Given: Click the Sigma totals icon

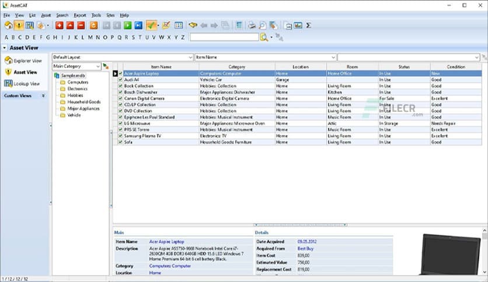Looking at the screenshot, I should 308,26.
